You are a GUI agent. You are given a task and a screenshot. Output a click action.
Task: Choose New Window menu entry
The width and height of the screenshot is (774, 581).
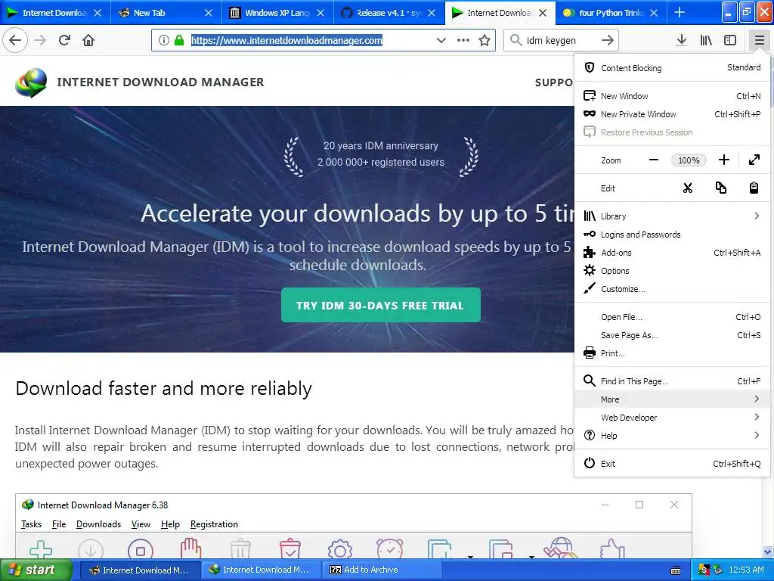[x=672, y=96]
